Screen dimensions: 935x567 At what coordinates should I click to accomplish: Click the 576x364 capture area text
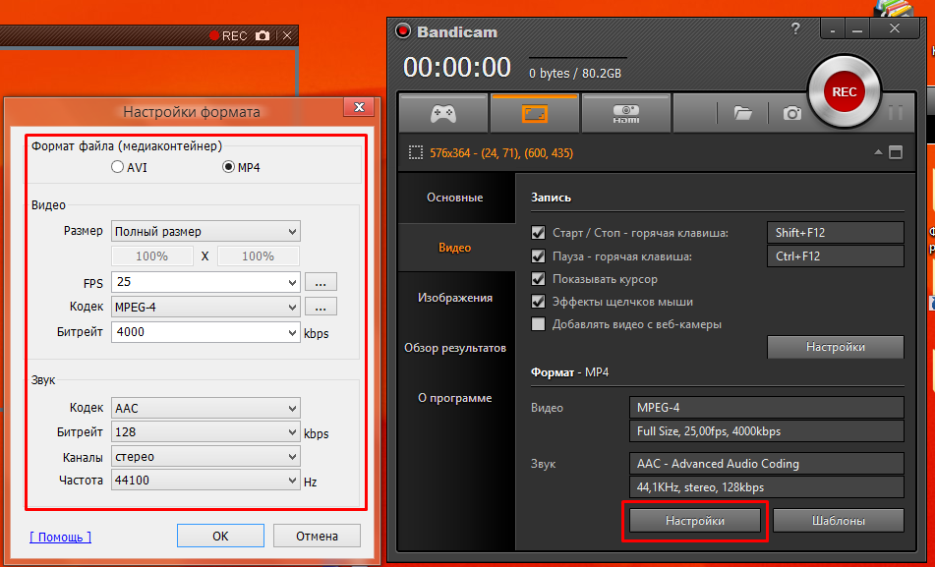(501, 153)
